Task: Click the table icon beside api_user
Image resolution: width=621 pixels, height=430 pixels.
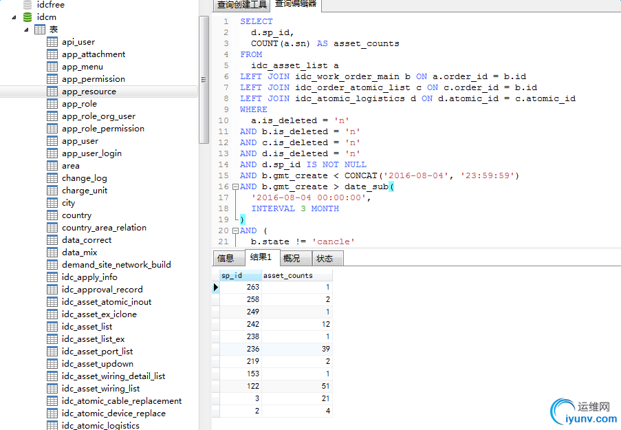Action: click(52, 42)
